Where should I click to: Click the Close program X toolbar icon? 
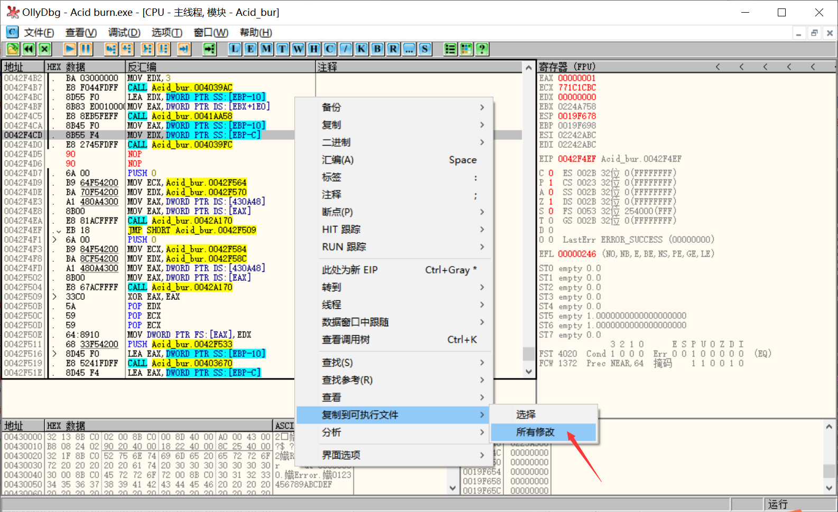pyautogui.click(x=44, y=49)
